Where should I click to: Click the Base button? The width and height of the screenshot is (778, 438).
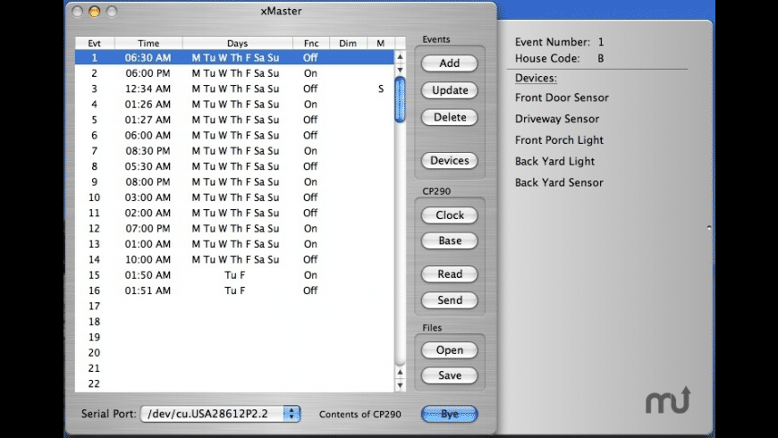tap(450, 240)
